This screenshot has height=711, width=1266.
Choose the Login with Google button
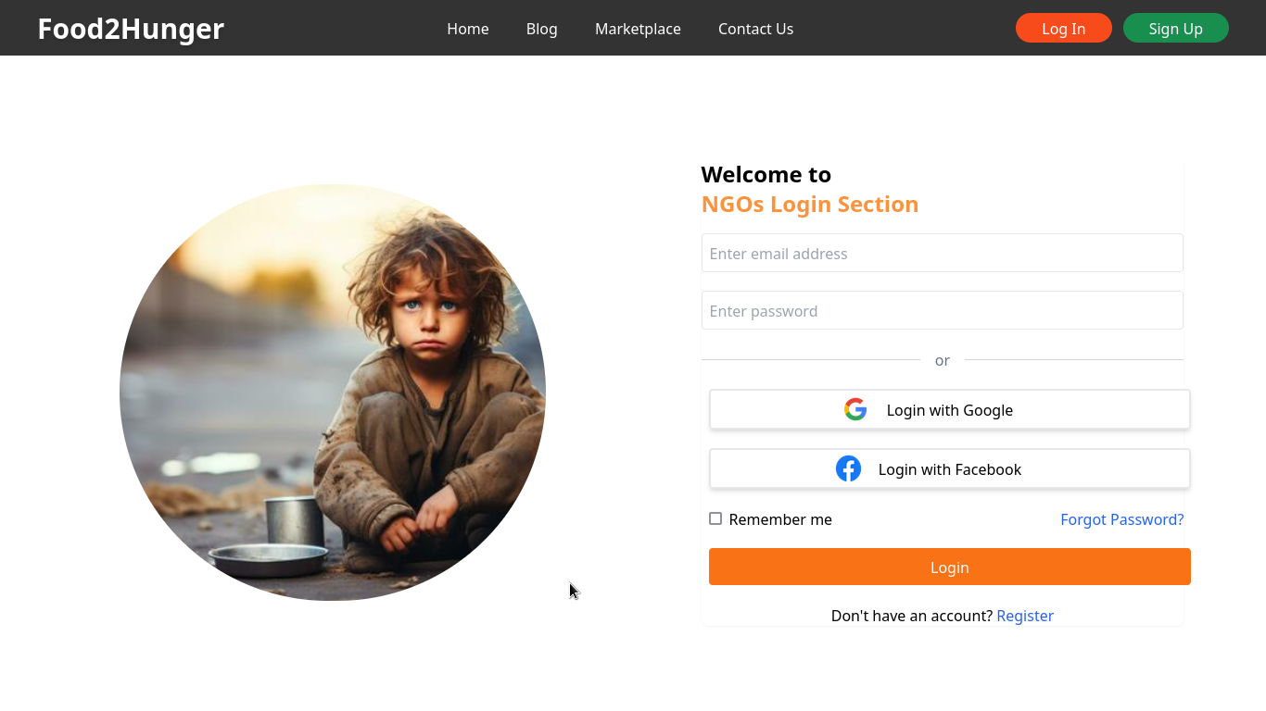coord(949,409)
